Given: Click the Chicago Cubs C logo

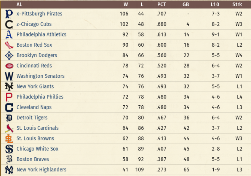Looking at the screenshot, I should (x=9, y=24).
